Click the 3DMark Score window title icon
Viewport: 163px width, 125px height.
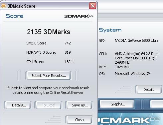[3, 6]
